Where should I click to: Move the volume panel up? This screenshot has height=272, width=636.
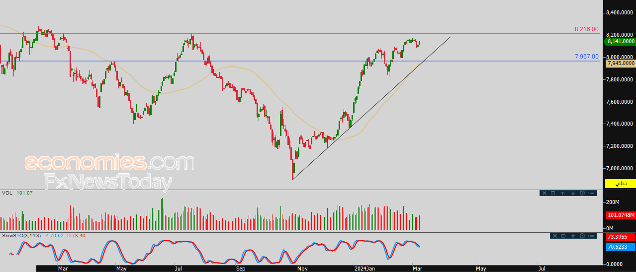click(562, 193)
